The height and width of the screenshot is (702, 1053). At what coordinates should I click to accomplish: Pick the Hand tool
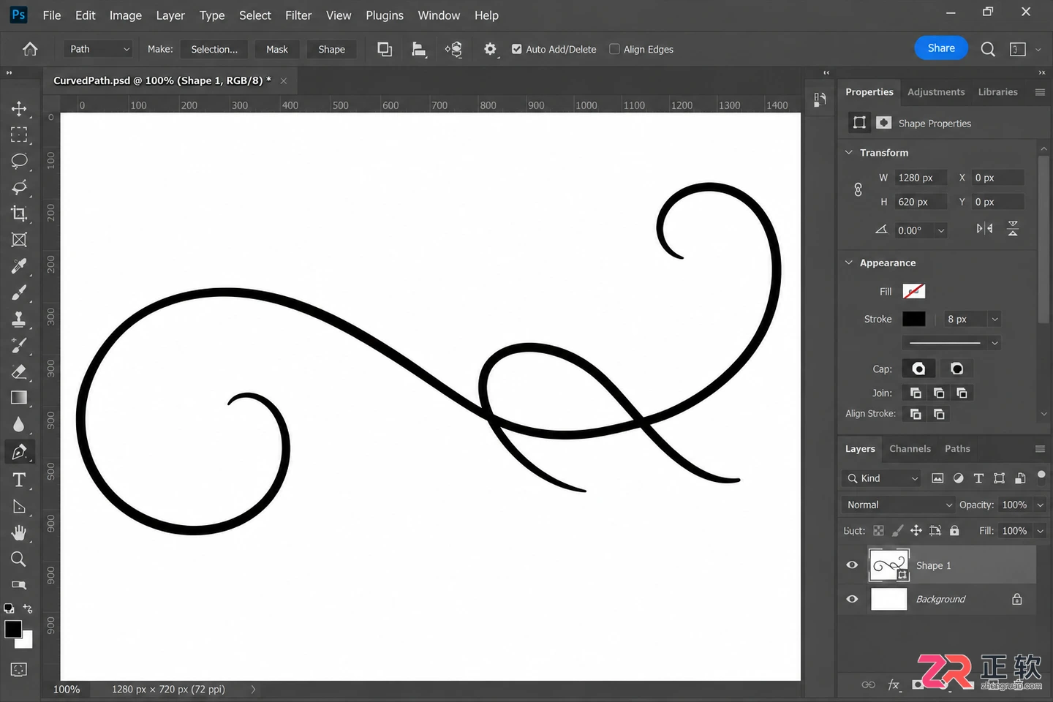[19, 532]
